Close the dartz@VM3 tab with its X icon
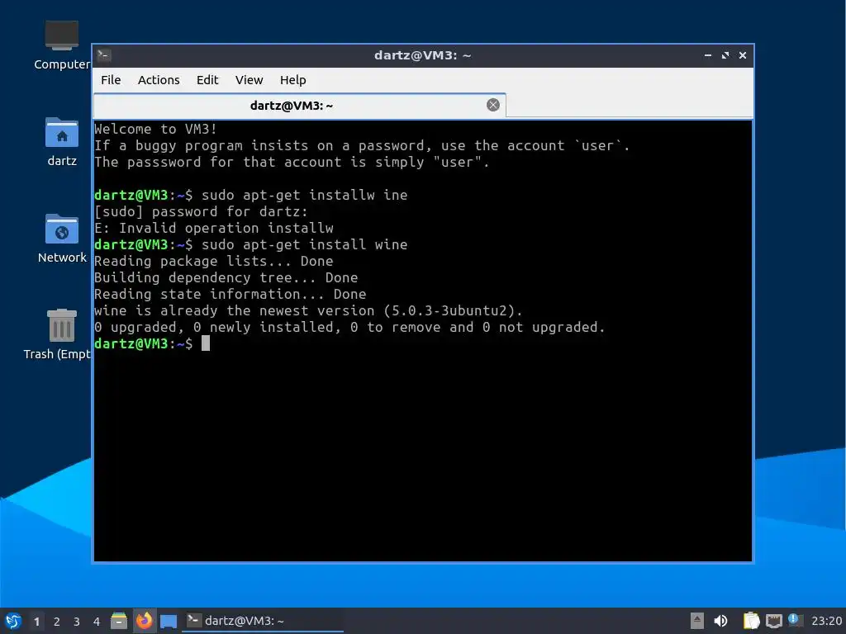Image resolution: width=846 pixels, height=634 pixels. click(492, 105)
